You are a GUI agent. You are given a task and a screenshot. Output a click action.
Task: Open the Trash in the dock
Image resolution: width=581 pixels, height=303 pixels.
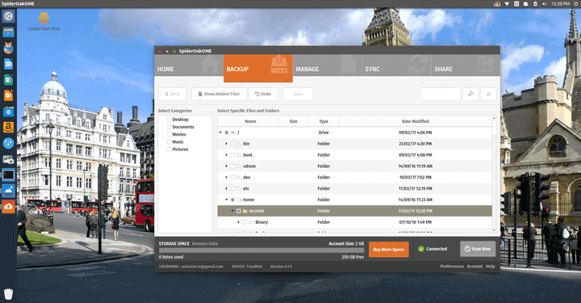click(8, 294)
